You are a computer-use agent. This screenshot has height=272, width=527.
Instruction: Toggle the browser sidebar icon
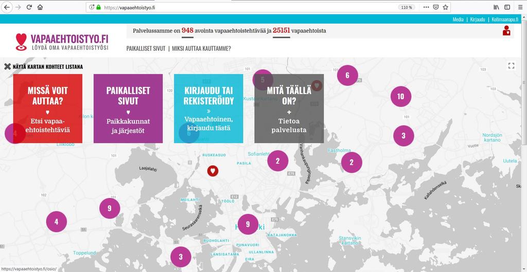[x=507, y=7]
